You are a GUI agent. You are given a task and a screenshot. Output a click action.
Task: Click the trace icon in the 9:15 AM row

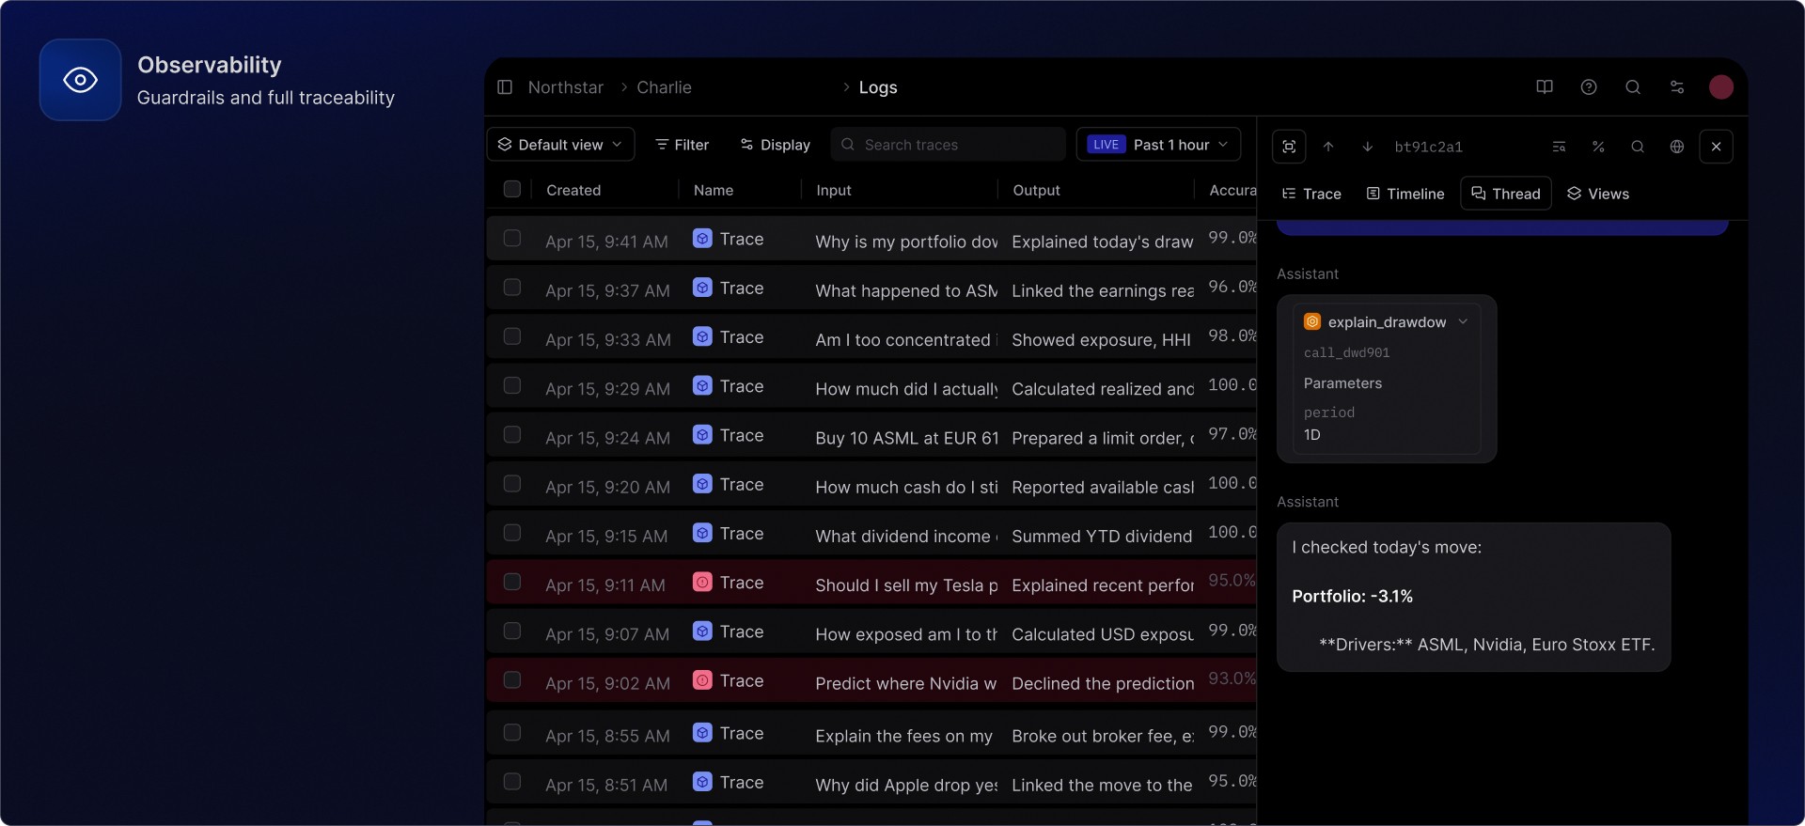(702, 533)
